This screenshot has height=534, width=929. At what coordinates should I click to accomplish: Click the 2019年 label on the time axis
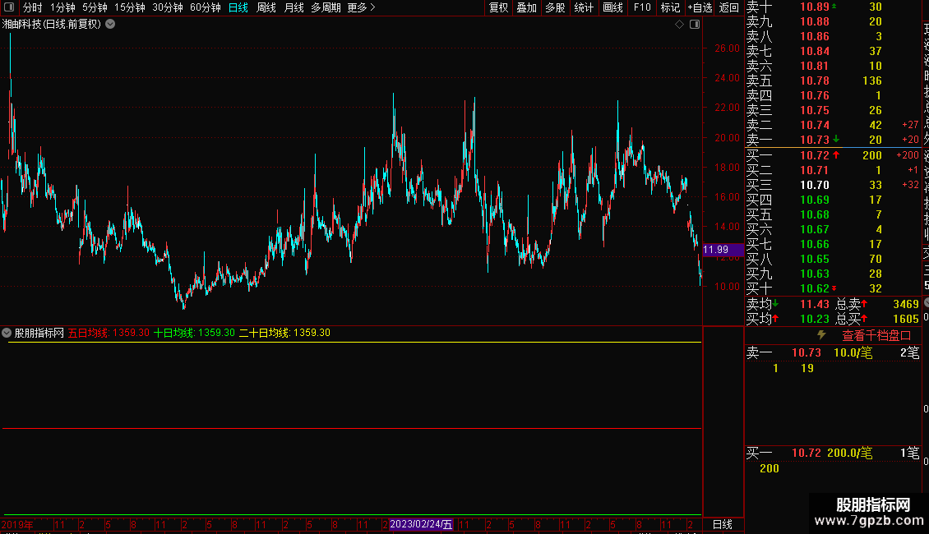[x=17, y=524]
